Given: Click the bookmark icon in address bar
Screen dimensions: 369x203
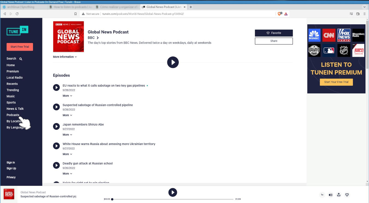Looking at the screenshot, I should [75, 14].
